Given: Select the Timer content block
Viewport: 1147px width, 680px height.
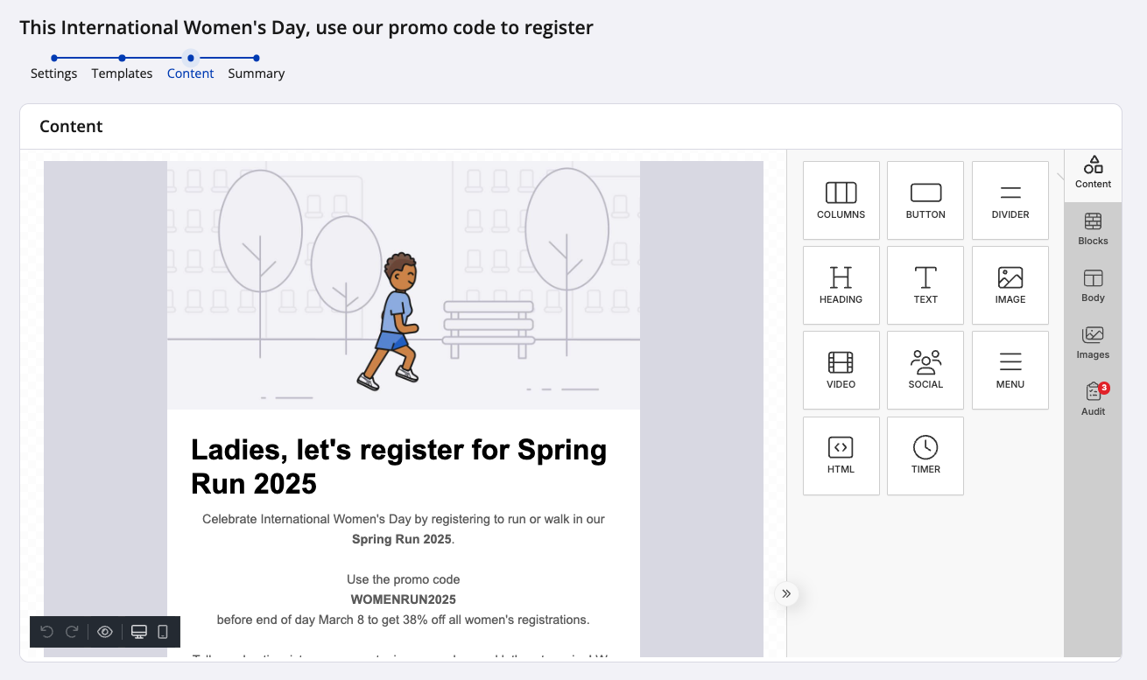Looking at the screenshot, I should click(925, 455).
